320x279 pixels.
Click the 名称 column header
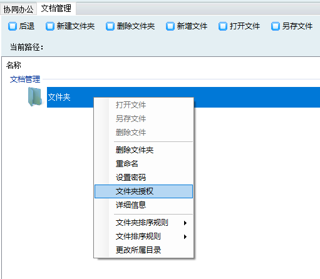[14, 65]
